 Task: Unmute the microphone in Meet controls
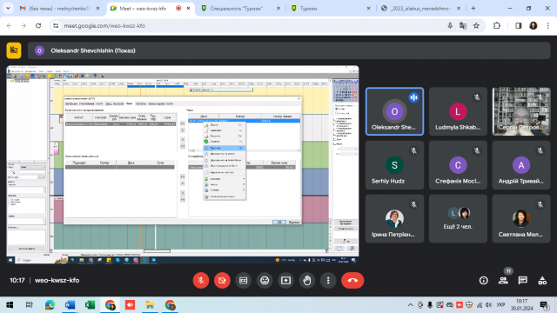(201, 280)
